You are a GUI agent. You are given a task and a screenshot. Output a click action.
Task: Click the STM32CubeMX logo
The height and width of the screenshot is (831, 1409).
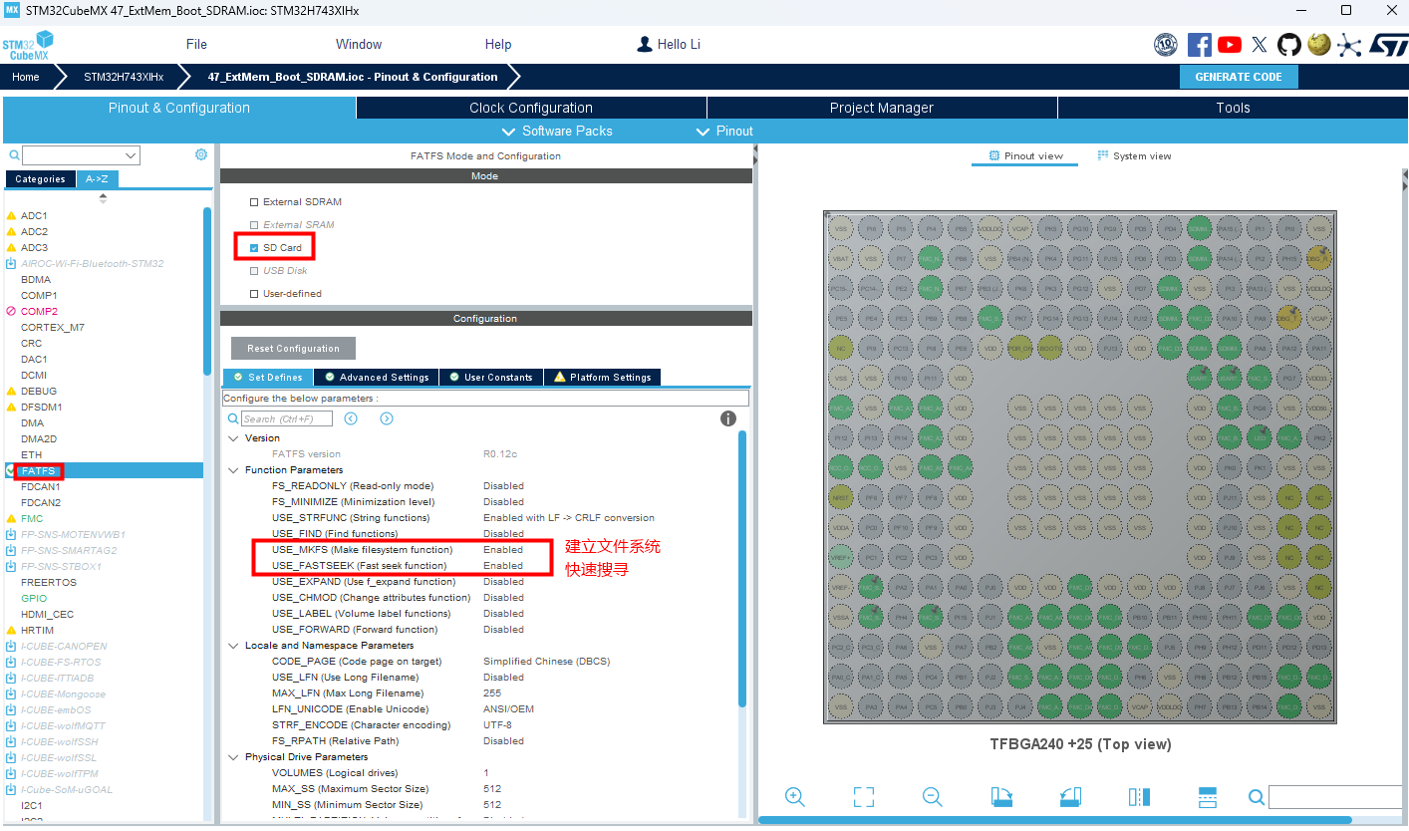coord(27,46)
